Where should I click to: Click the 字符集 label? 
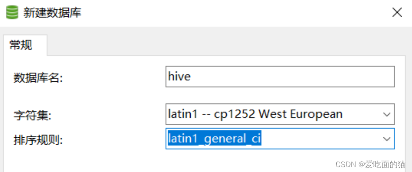coord(32,115)
